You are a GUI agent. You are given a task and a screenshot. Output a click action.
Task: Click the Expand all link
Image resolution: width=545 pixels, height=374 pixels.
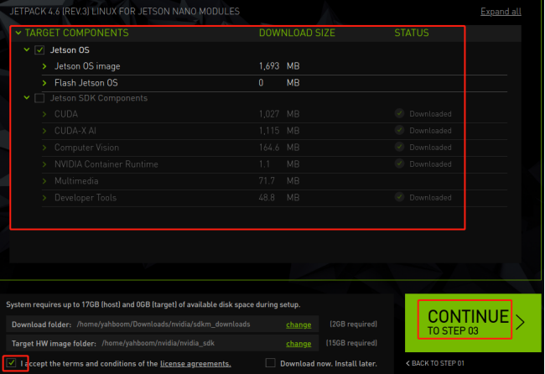tap(501, 12)
